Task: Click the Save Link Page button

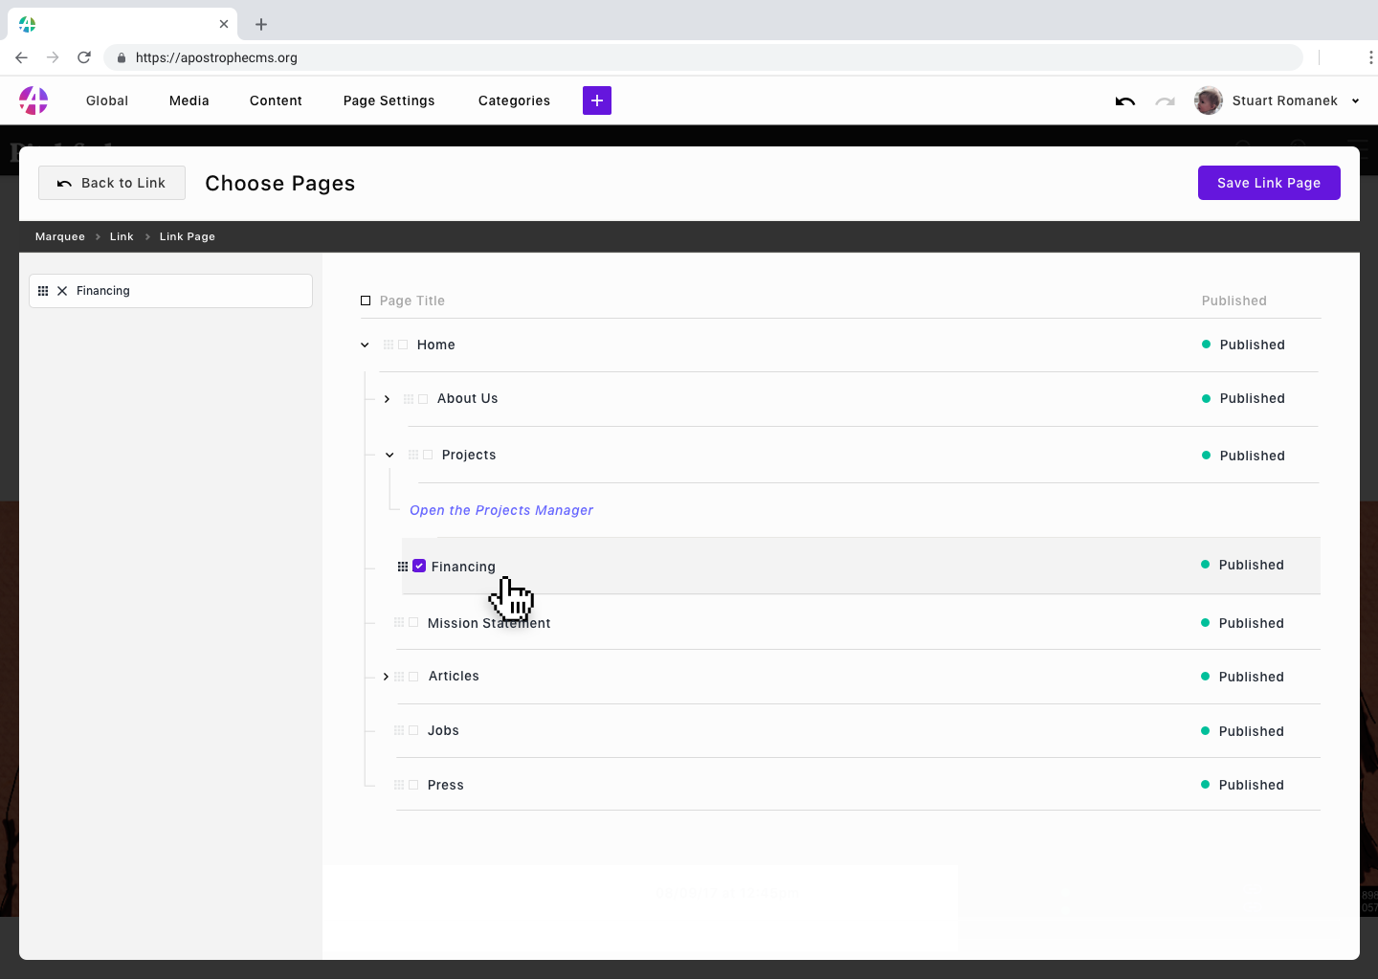Action: [x=1269, y=183]
